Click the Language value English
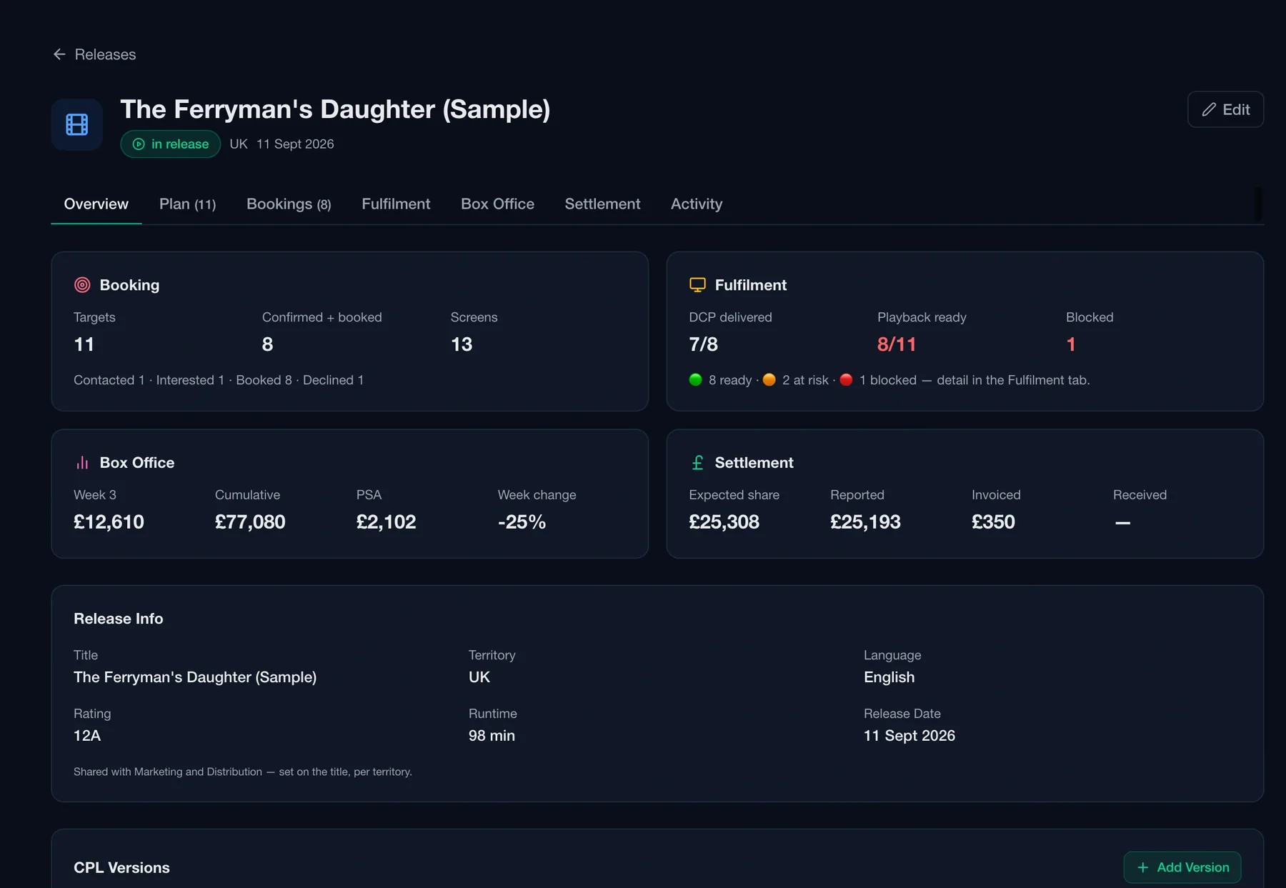This screenshot has width=1286, height=888. pyautogui.click(x=889, y=677)
